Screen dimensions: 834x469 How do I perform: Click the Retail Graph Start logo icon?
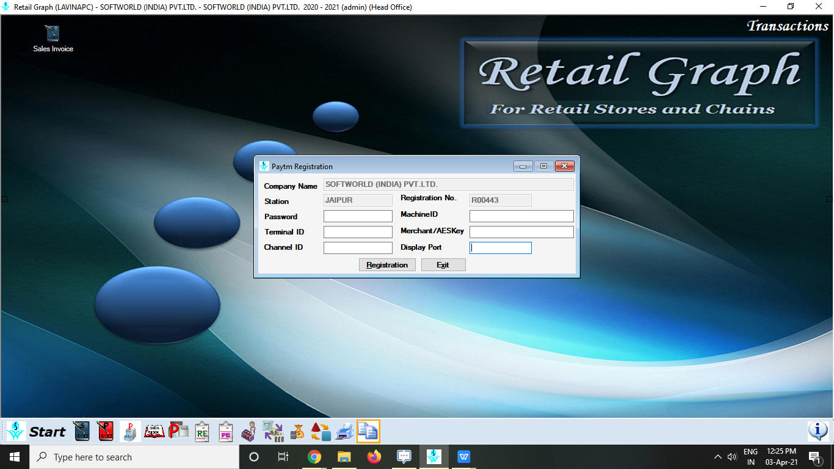16,431
